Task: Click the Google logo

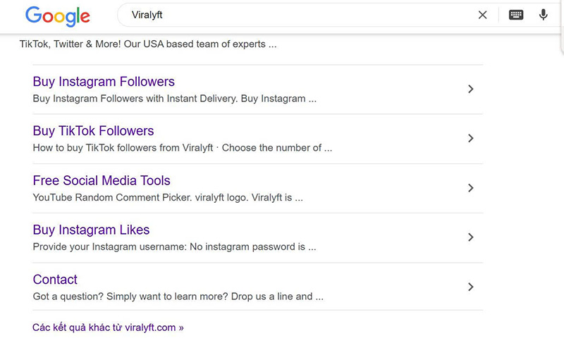Action: (x=58, y=15)
